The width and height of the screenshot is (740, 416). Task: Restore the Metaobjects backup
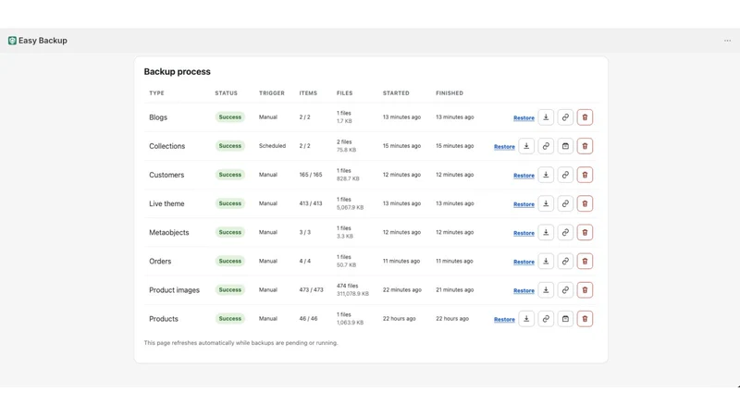(524, 233)
